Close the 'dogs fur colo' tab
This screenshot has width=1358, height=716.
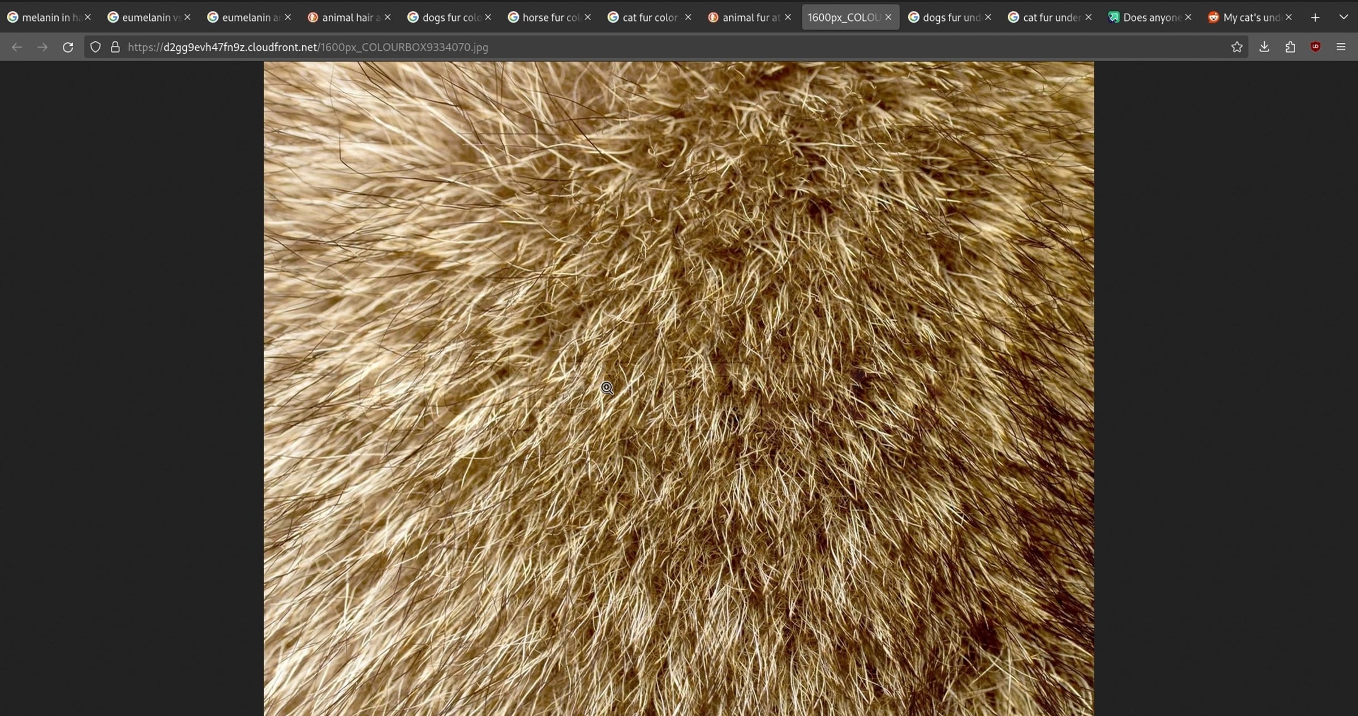(x=488, y=18)
